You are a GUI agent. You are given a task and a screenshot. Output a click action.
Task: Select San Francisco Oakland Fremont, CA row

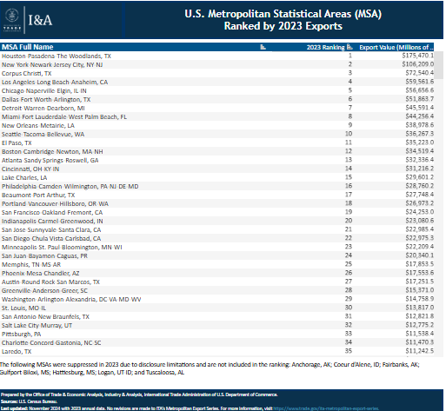click(x=217, y=212)
